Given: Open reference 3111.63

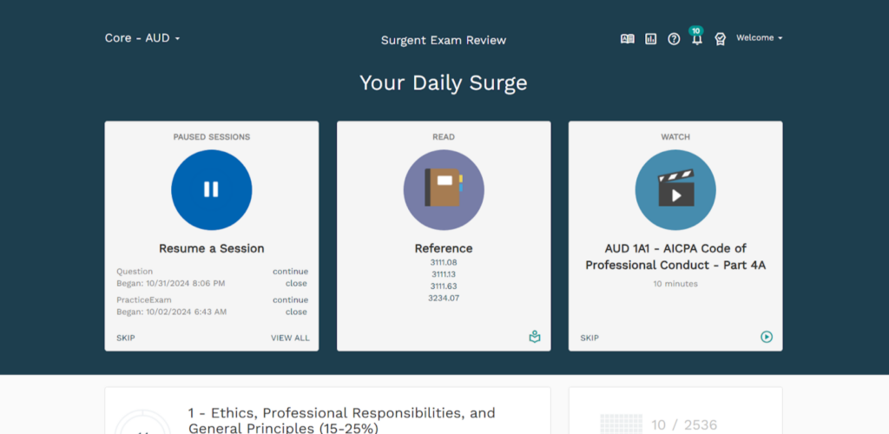Looking at the screenshot, I should [444, 286].
